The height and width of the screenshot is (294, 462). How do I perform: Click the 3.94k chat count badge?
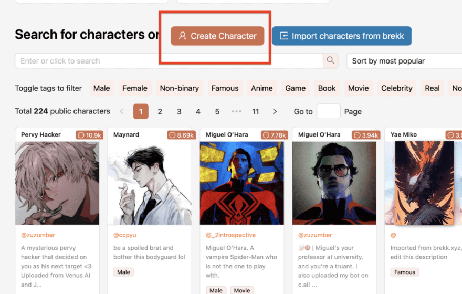[366, 135]
